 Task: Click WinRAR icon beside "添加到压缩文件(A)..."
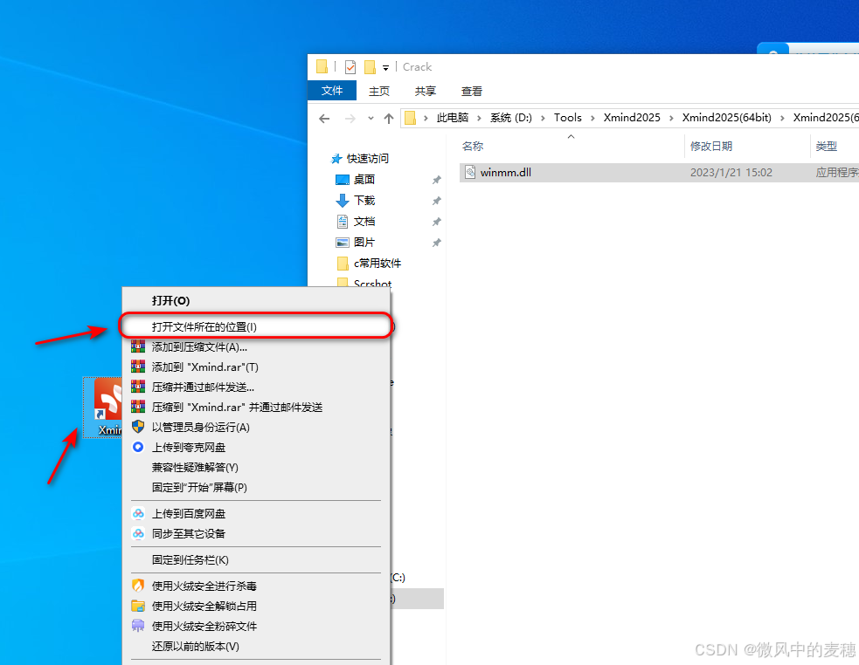pos(138,346)
